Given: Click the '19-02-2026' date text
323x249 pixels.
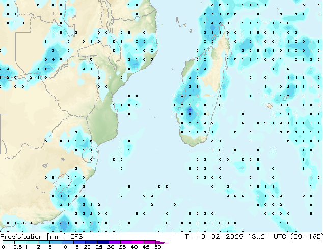Looking at the screenshot, I should [x=220, y=237].
